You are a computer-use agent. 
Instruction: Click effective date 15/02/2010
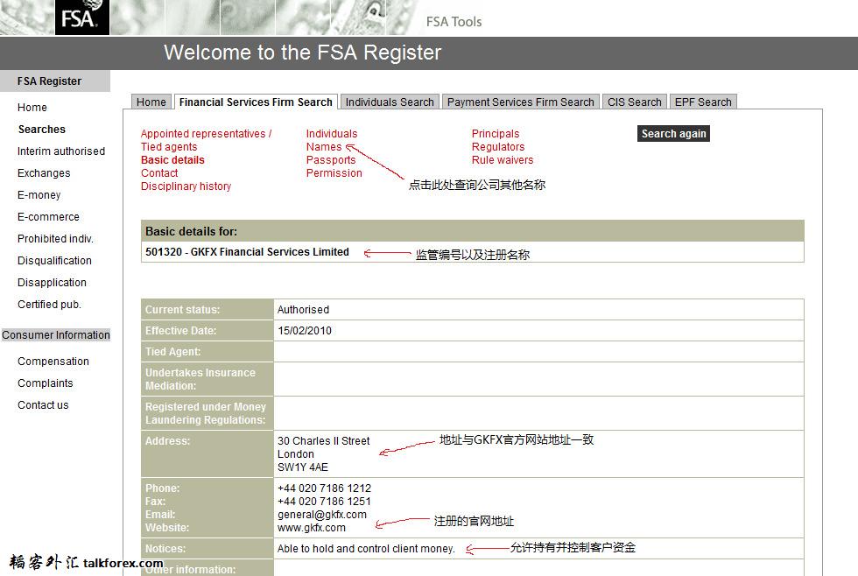pyautogui.click(x=305, y=330)
